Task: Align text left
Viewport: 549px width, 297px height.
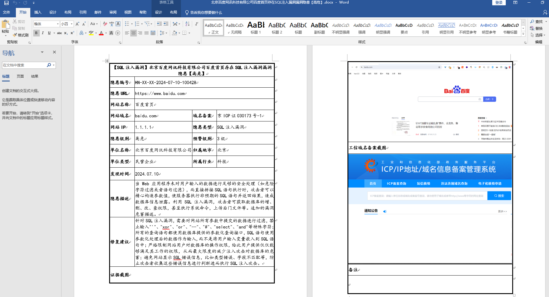Action: tap(127, 33)
